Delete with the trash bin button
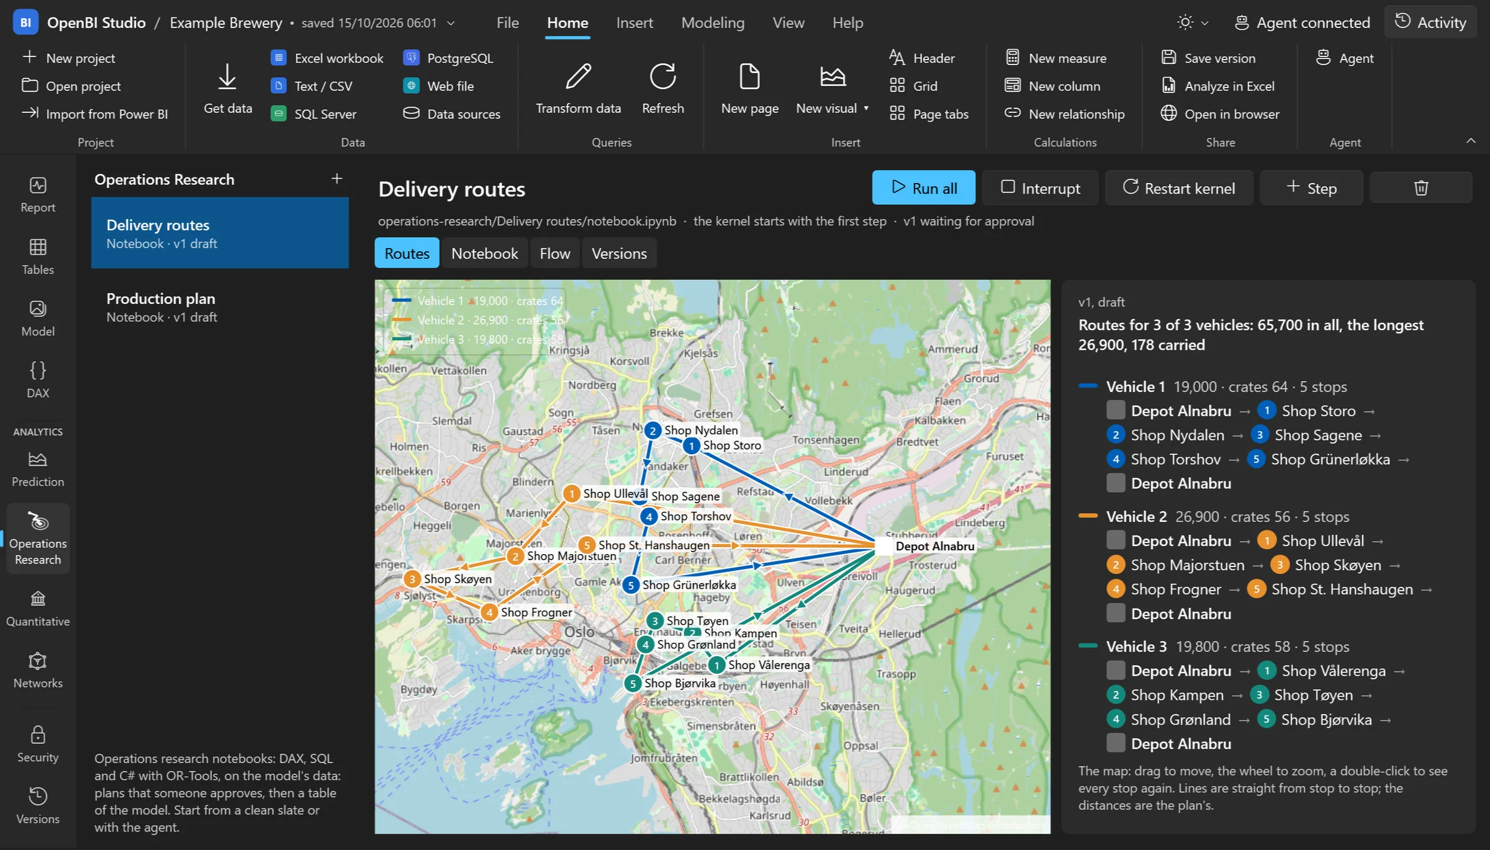Image resolution: width=1490 pixels, height=850 pixels. 1420,188
